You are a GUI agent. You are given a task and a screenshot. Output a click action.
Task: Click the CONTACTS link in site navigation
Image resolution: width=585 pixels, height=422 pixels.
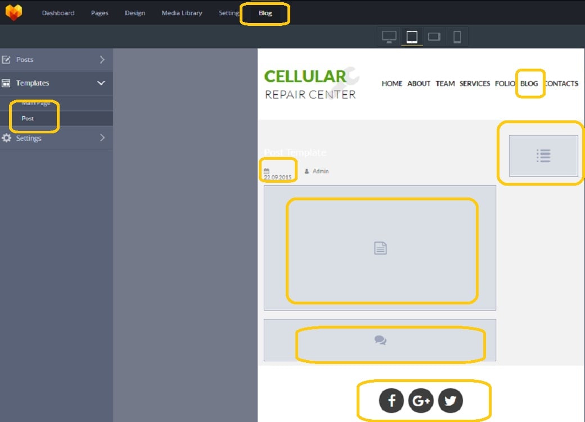coord(561,83)
